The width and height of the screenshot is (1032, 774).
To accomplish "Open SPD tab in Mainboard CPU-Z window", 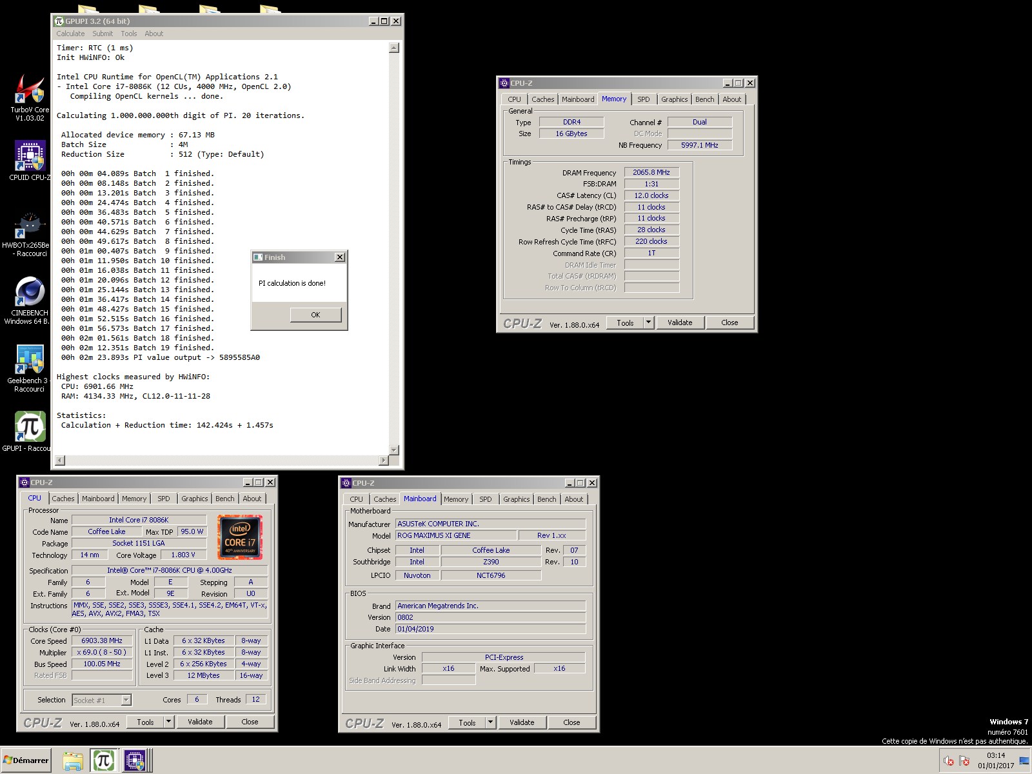I will click(x=486, y=499).
